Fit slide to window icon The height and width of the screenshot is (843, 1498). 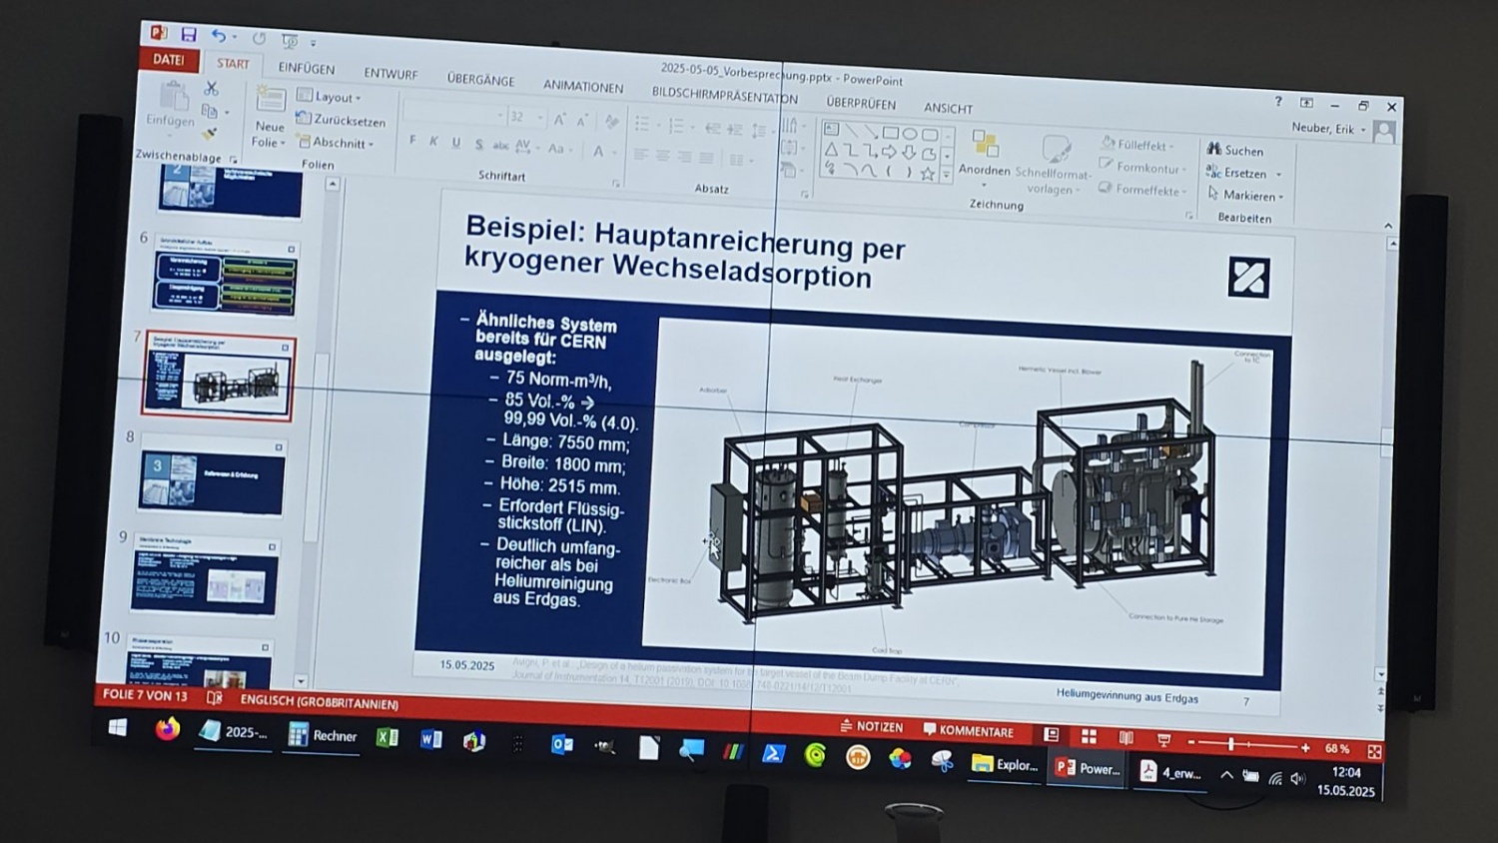pos(1375,751)
